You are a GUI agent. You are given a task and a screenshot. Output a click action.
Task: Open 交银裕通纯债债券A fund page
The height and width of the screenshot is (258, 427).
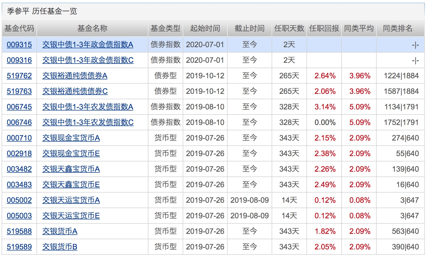coord(75,76)
